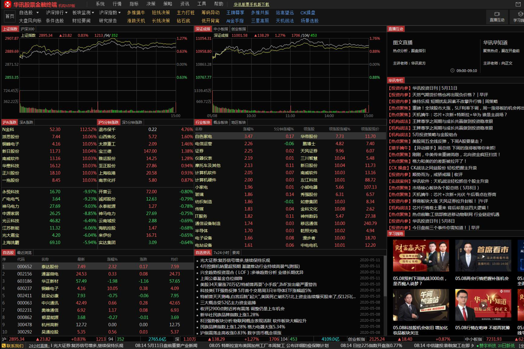Switch to 要闻 news tab
This screenshot has height=349, width=524.
[x=236, y=253]
